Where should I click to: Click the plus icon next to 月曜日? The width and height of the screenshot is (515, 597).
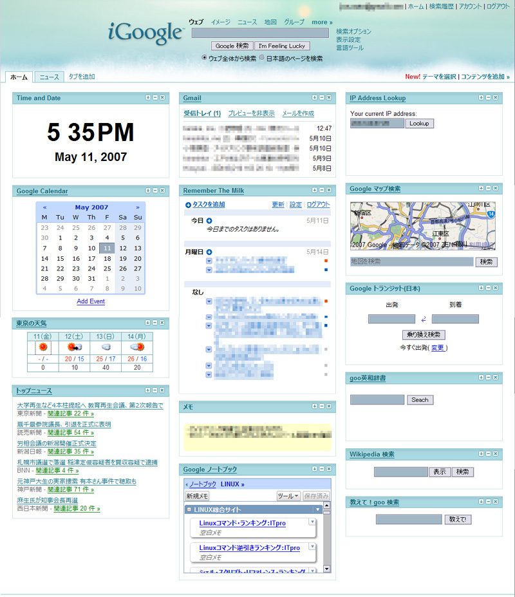point(209,252)
